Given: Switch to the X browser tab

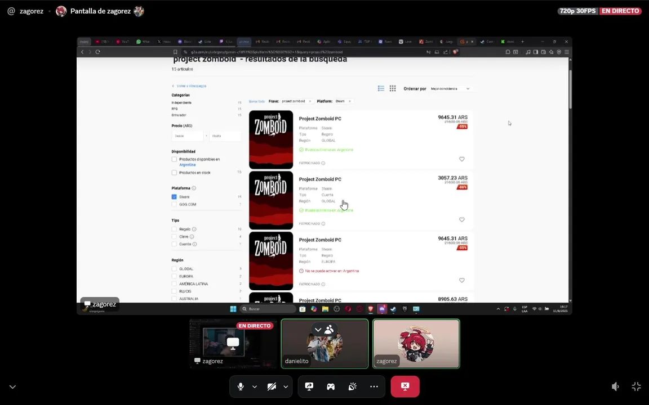Looking at the screenshot, I should pyautogui.click(x=165, y=41).
